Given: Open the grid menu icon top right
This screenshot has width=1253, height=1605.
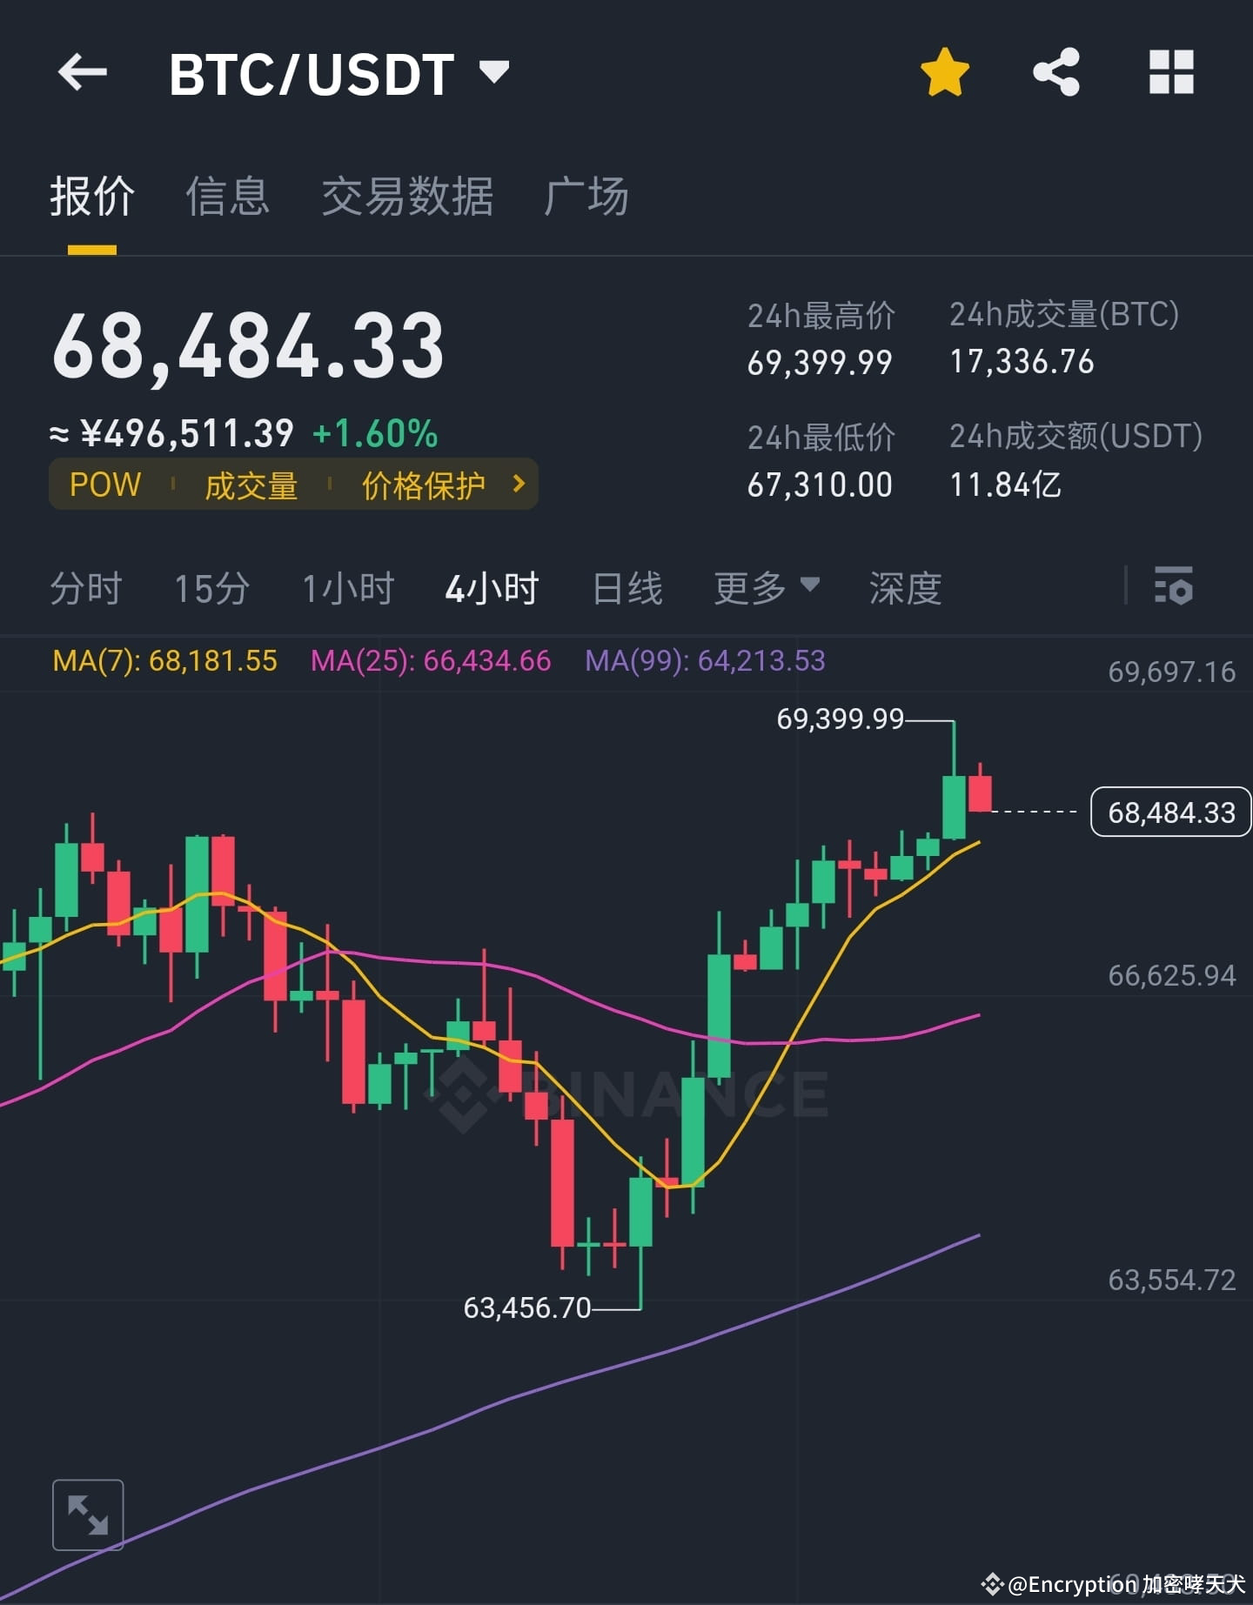Looking at the screenshot, I should (x=1172, y=73).
